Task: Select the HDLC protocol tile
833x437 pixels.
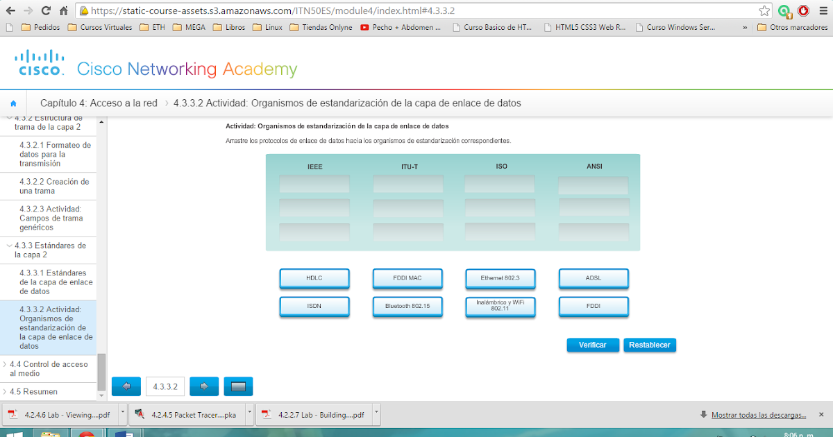Action: (314, 278)
